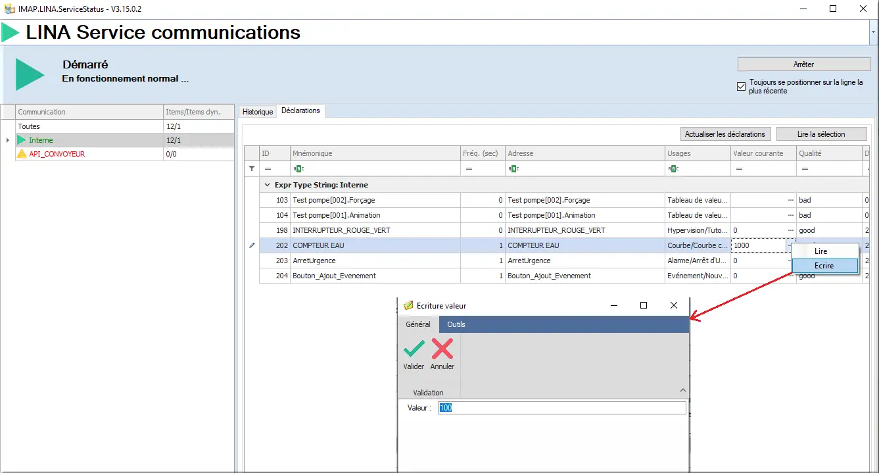The height and width of the screenshot is (473, 879).
Task: Click into the Valeur input field
Action: pyautogui.click(x=561, y=408)
